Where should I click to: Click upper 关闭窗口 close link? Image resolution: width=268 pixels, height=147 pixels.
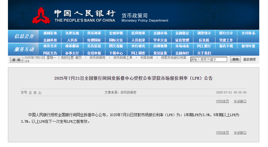(x=240, y=101)
